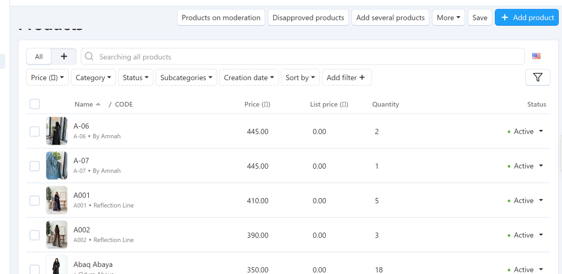Viewport: 562px width, 274px height.
Task: Open A002 product thumbnail image
Action: pyautogui.click(x=57, y=235)
